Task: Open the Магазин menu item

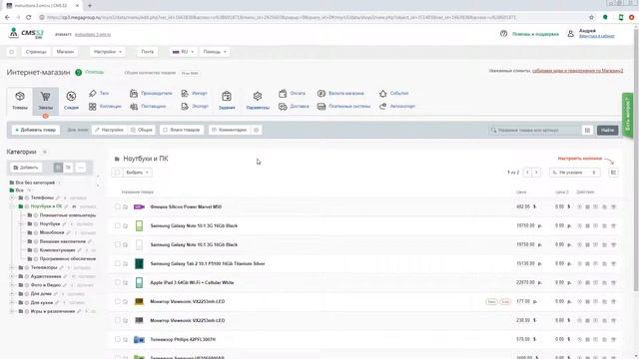Action: coord(65,52)
